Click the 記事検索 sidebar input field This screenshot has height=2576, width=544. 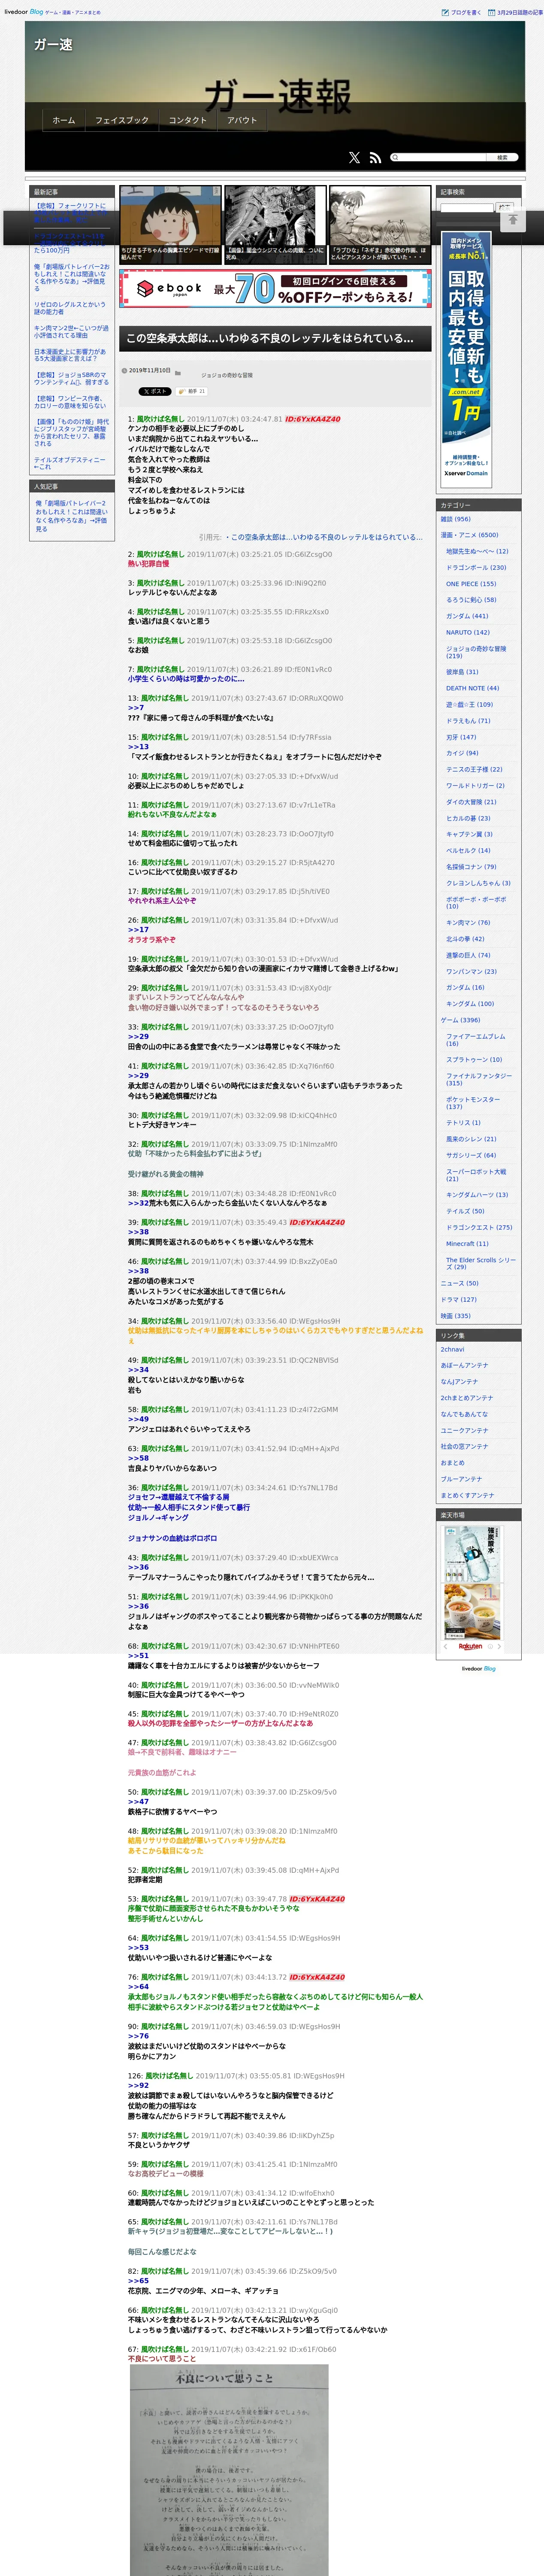pyautogui.click(x=467, y=208)
